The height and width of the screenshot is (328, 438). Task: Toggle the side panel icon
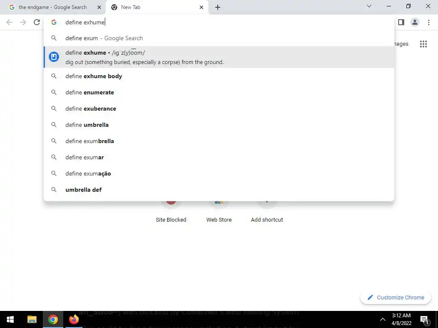(401, 22)
